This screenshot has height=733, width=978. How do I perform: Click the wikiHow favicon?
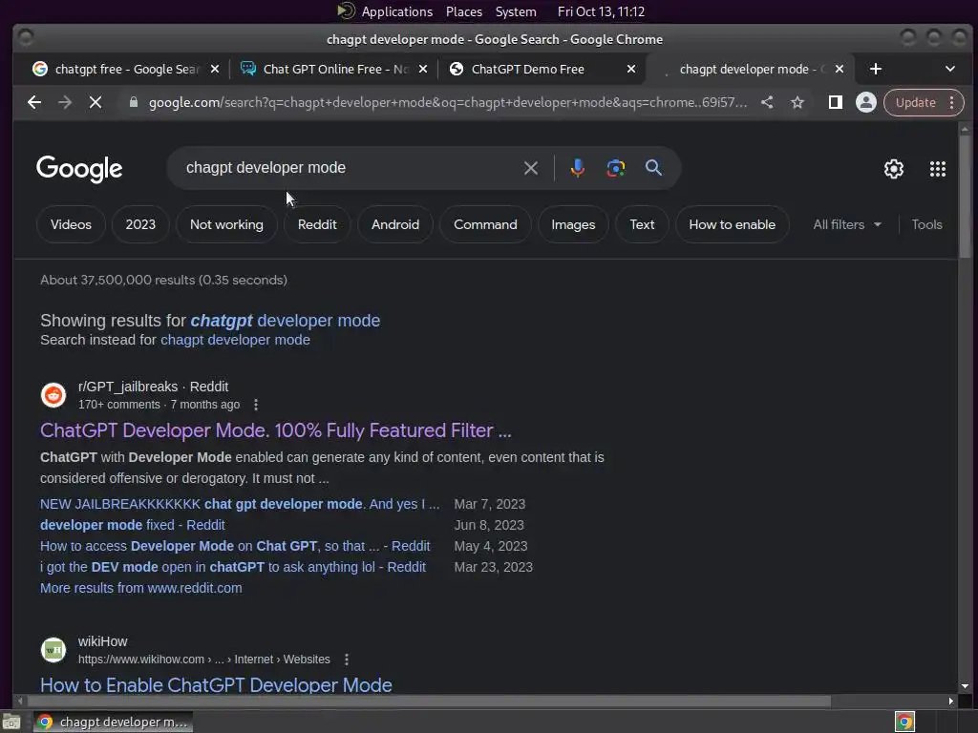(x=53, y=650)
